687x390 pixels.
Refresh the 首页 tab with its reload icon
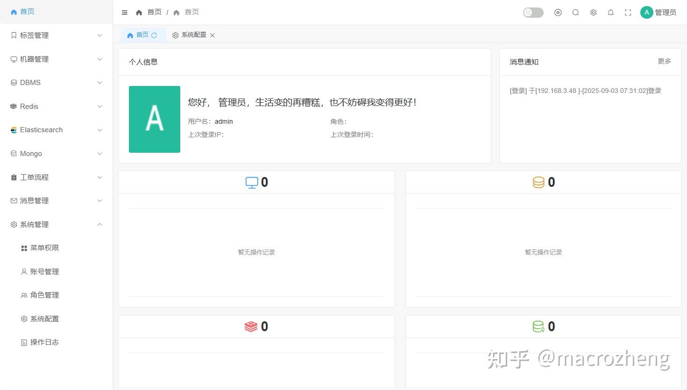point(155,35)
